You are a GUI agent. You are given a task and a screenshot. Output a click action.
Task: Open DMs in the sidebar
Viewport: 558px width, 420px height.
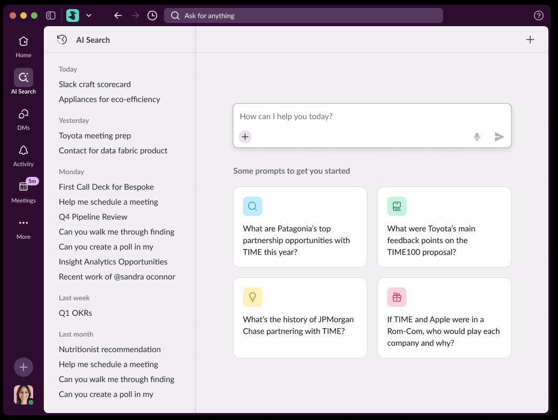click(24, 120)
